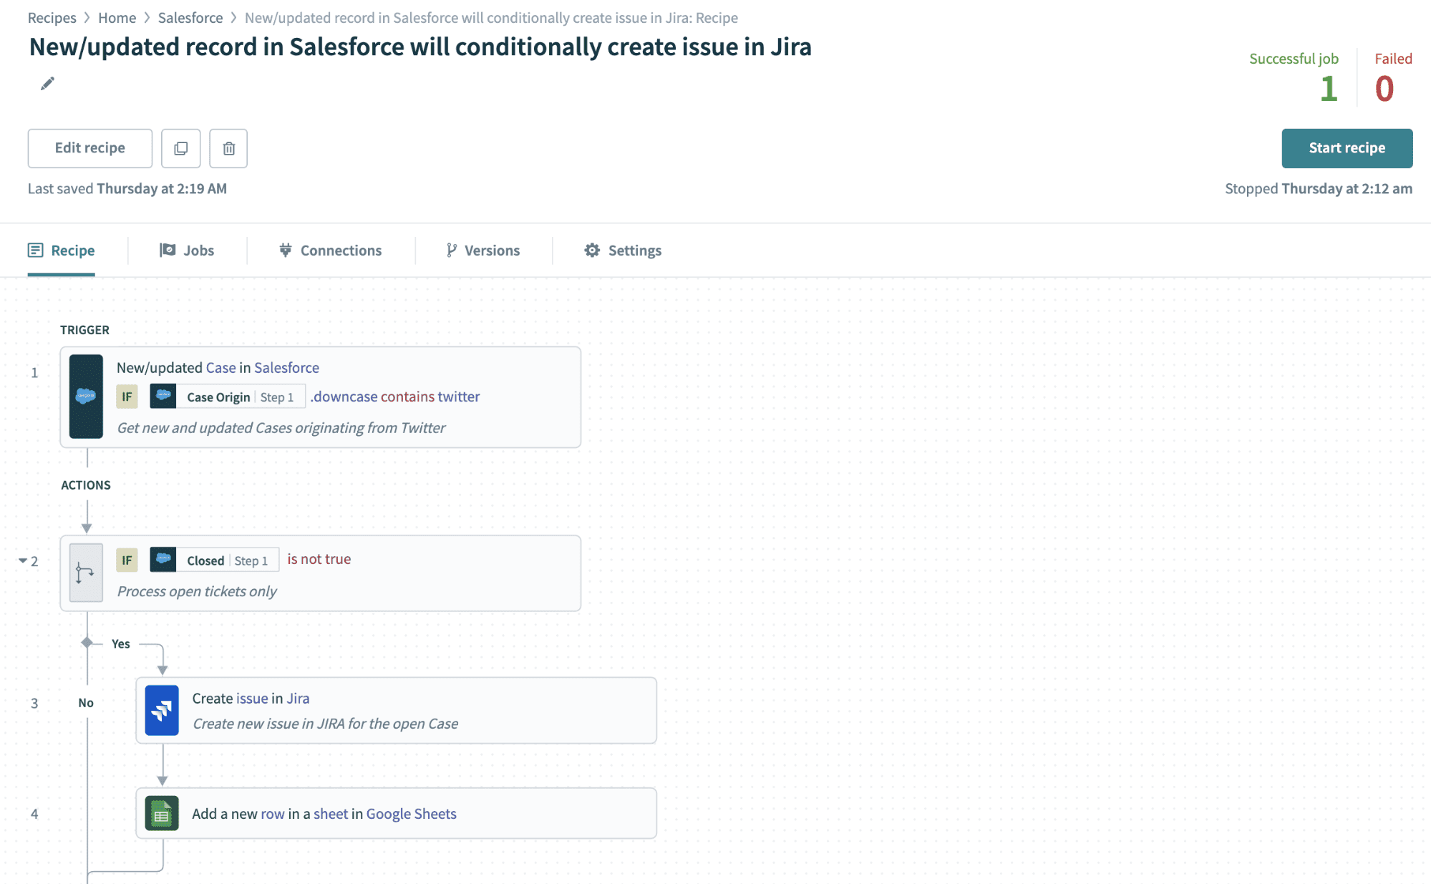Click the copy recipe icon button
The width and height of the screenshot is (1431, 884).
[x=180, y=148]
